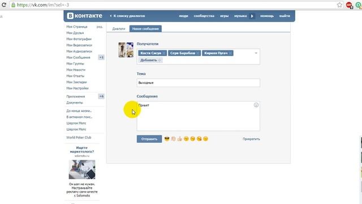Remove recipient Костя with its X
Image resolution: width=362 pixels, height=204 pixels.
pos(164,53)
